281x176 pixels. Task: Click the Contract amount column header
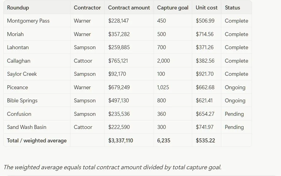129,8
